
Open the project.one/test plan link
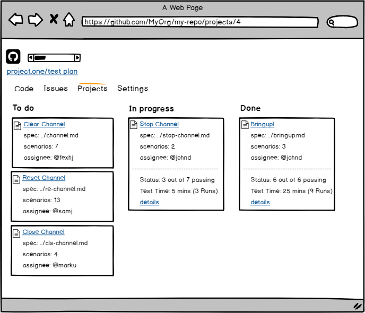pos(42,72)
